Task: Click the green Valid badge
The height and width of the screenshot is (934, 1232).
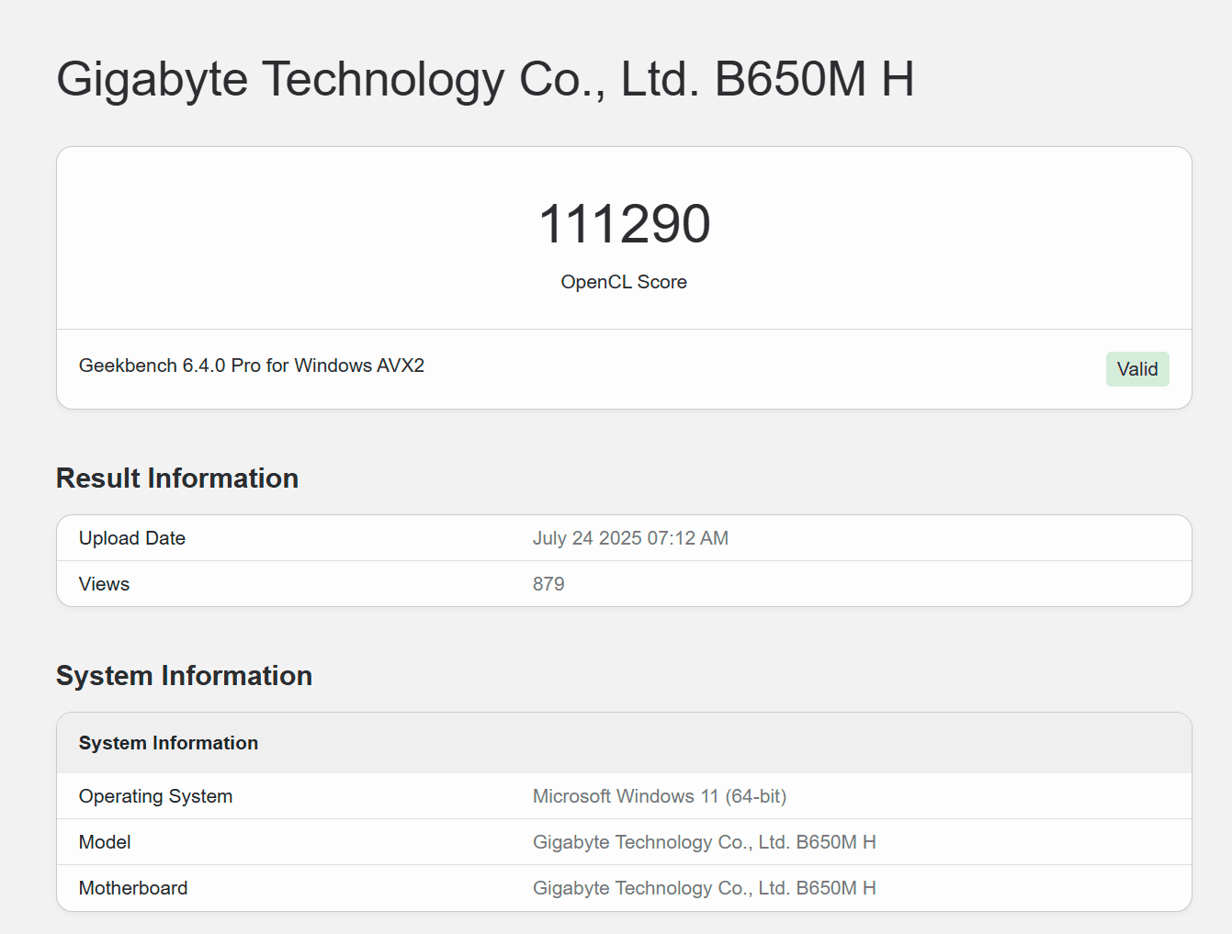Action: tap(1136, 369)
